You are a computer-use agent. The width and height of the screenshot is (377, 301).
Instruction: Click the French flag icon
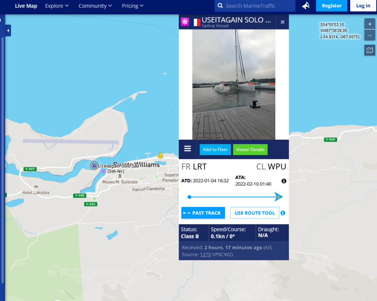tap(197, 22)
